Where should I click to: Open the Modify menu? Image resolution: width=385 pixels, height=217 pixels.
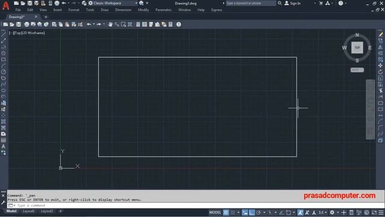click(x=143, y=10)
